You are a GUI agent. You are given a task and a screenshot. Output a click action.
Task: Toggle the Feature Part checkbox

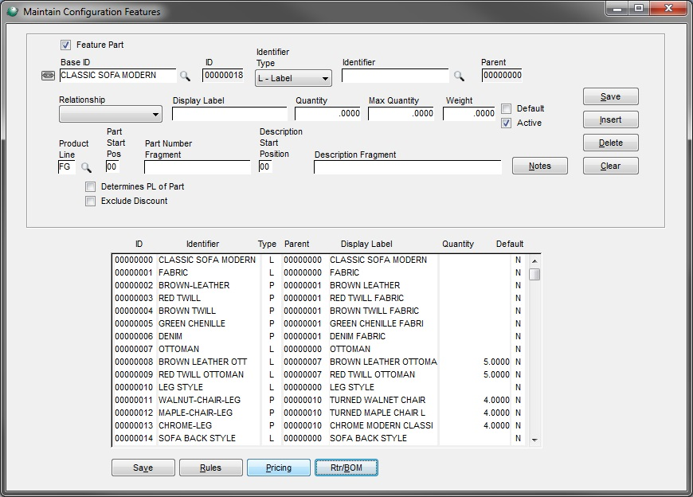[65, 45]
